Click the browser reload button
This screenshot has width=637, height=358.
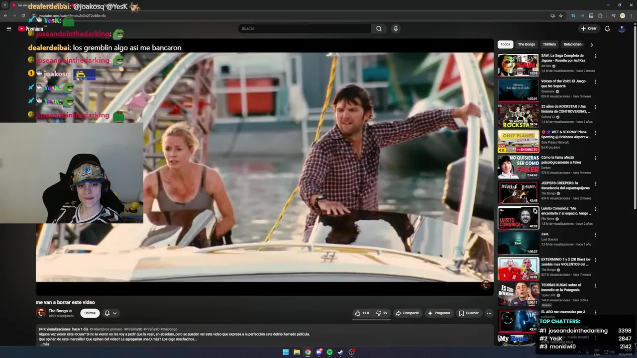(23, 15)
